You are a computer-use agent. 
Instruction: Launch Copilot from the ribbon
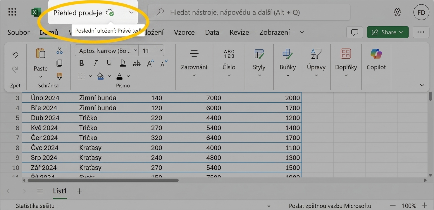(376, 59)
